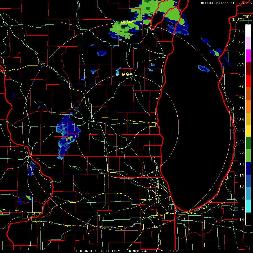Click the 11:32 timestamp in the caption

click(x=173, y=251)
